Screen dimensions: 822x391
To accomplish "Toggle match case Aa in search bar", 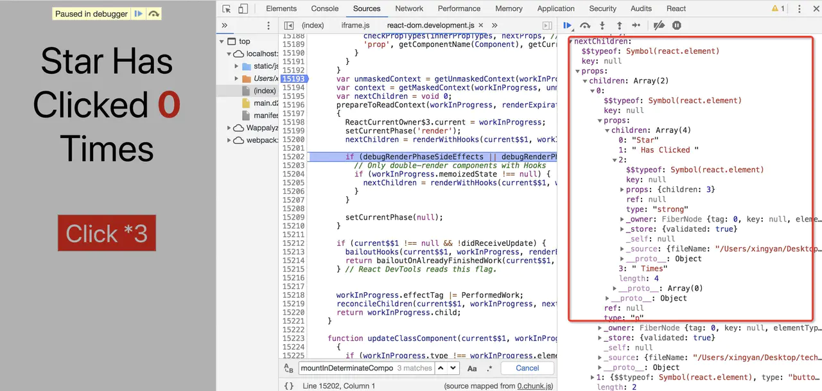I will (x=472, y=368).
